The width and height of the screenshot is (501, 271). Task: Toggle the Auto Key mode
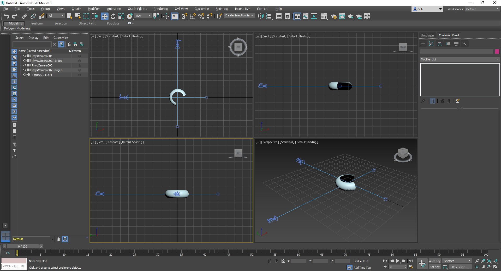pyautogui.click(x=434, y=261)
